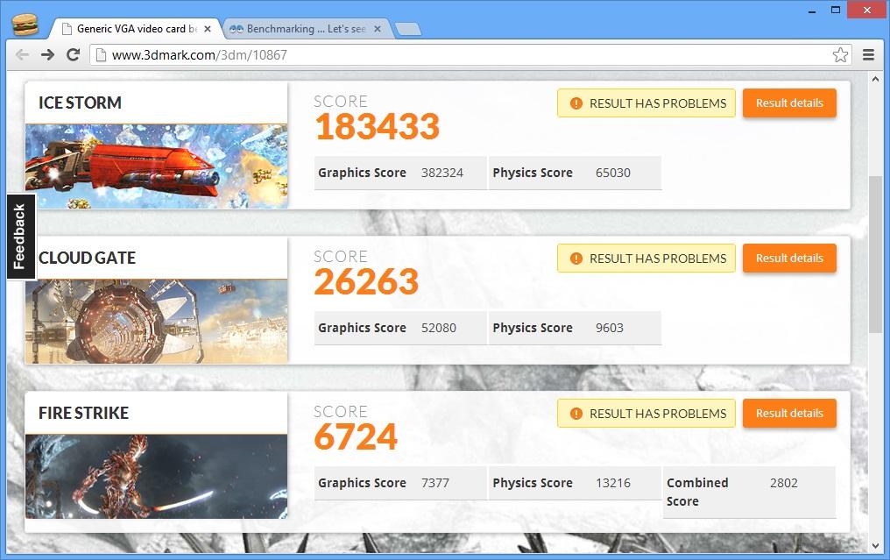This screenshot has height=560, width=890.
Task: Minimize the browser window
Action: point(812,11)
